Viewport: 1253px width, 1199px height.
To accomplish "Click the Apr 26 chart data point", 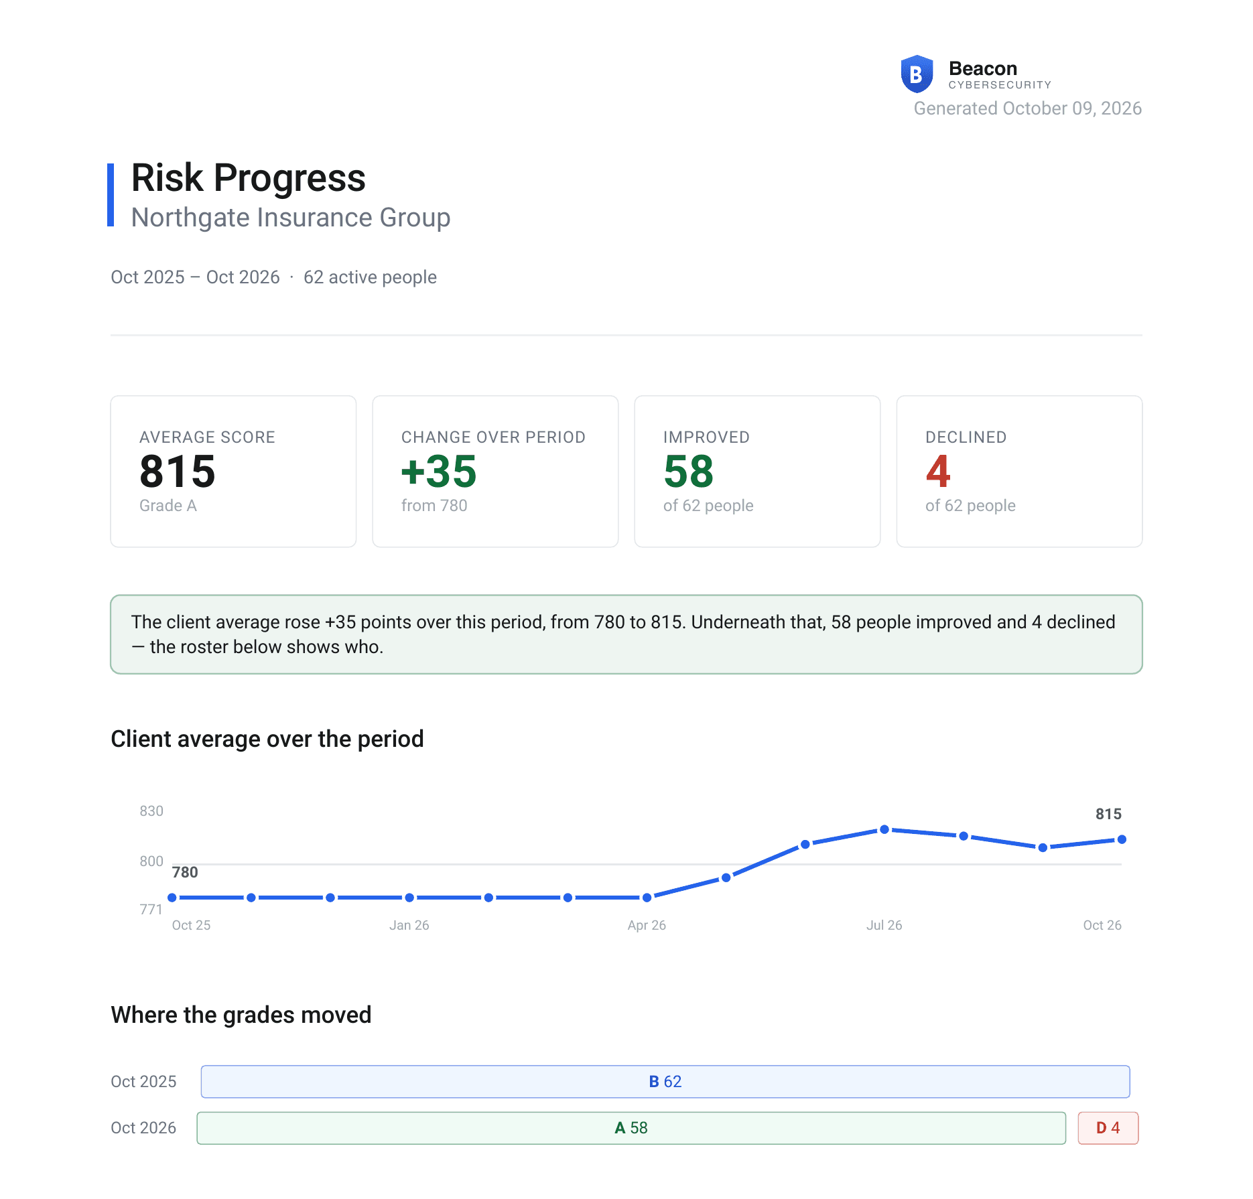I will 647,898.
